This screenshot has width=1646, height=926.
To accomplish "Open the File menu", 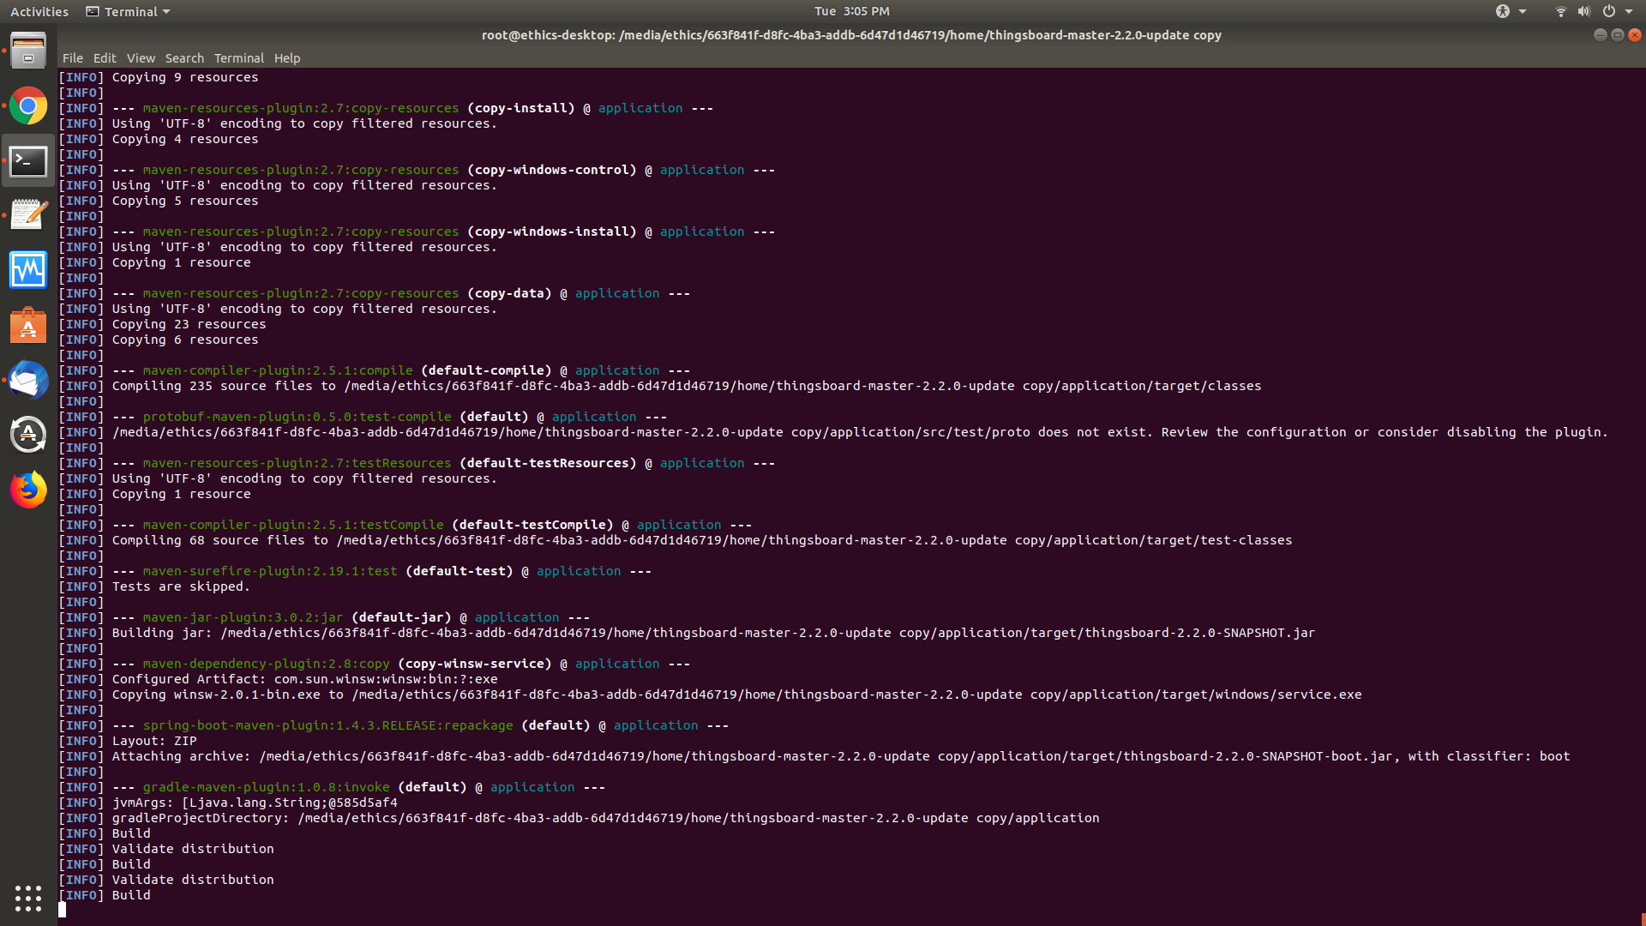I will 73,58.
